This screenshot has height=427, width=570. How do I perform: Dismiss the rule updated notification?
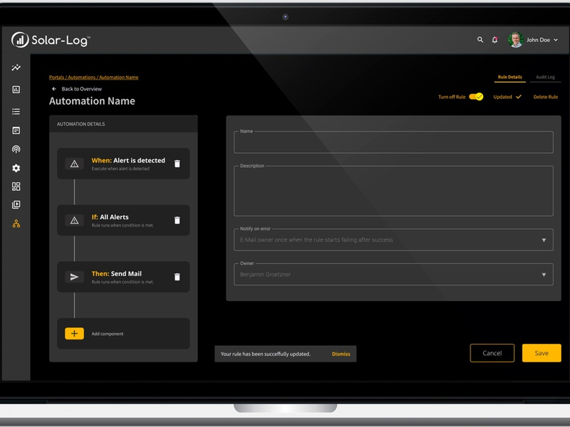click(341, 354)
